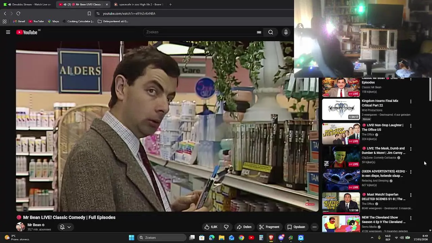Click the YouTube logo
Screen dimensions: 432x243
pyautogui.click(x=27, y=32)
